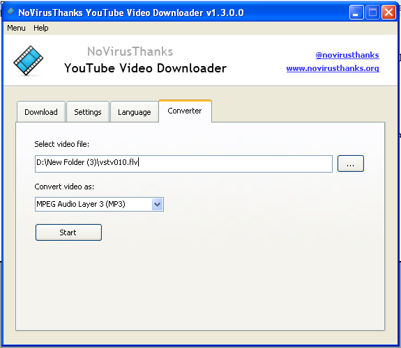Select the Converter tab
Viewport: 401px width, 348px height.
tap(185, 111)
